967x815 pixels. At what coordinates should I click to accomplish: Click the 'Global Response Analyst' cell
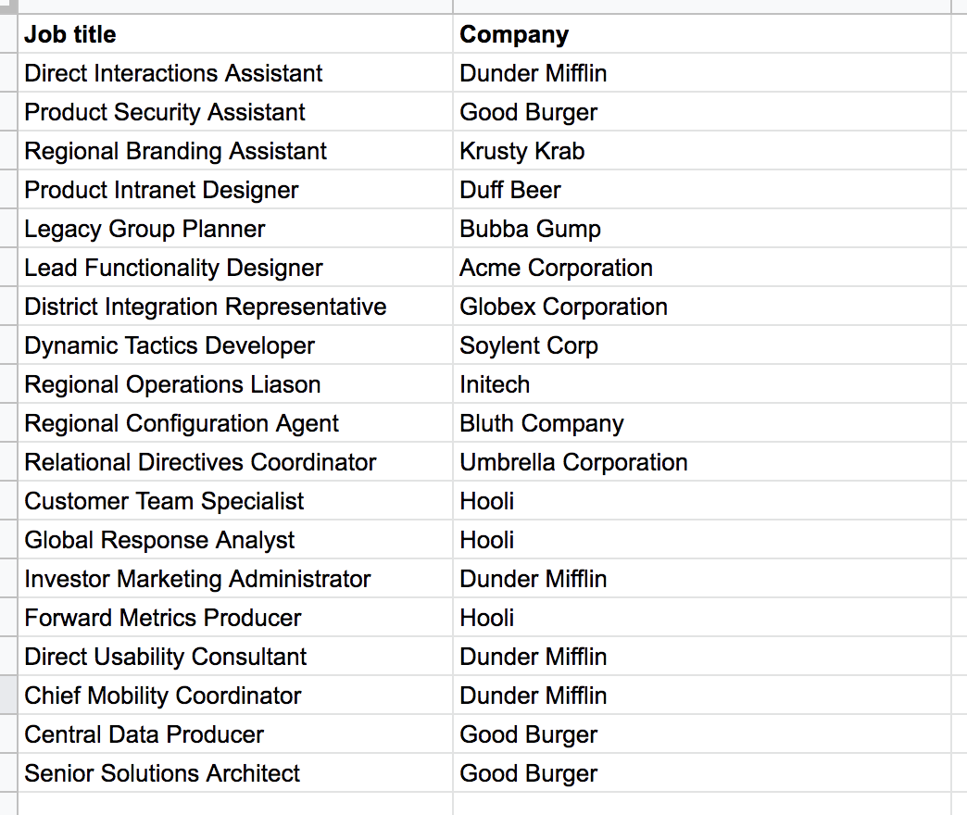click(235, 539)
